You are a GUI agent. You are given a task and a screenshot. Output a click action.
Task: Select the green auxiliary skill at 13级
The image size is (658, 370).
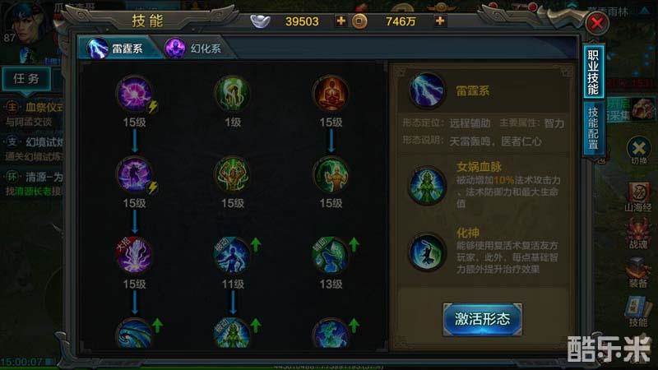tap(330, 255)
